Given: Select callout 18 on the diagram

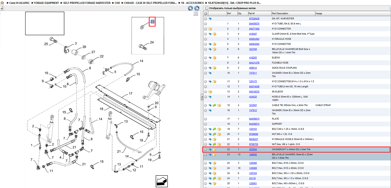Looking at the screenshot, I should [101, 109].
